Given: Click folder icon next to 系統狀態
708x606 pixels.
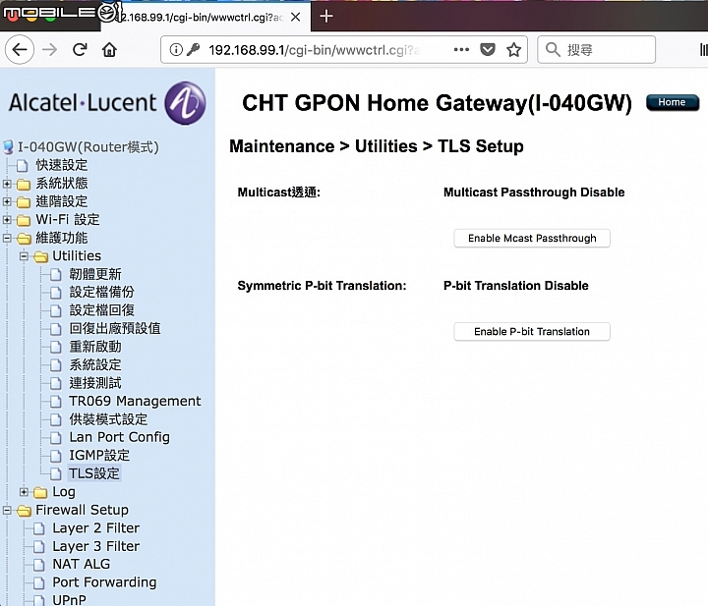Looking at the screenshot, I should [24, 184].
